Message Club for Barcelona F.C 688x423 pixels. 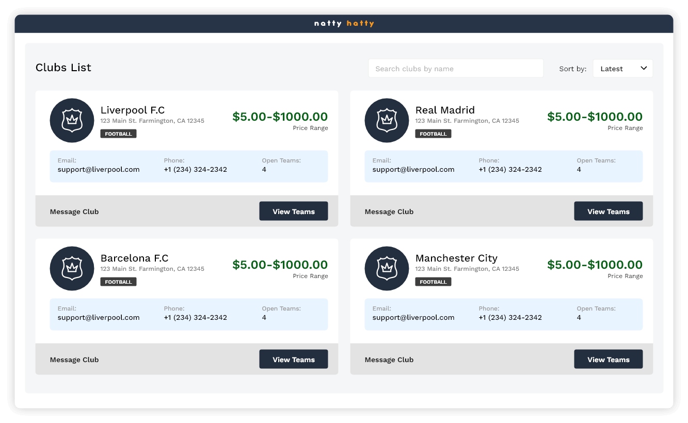click(x=74, y=360)
